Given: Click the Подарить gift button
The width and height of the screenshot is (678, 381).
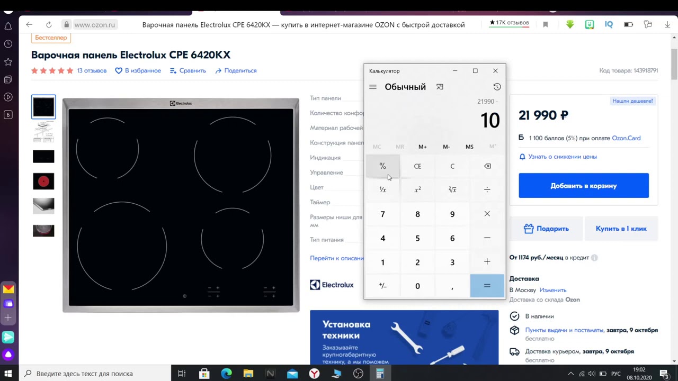Looking at the screenshot, I should pos(546,229).
